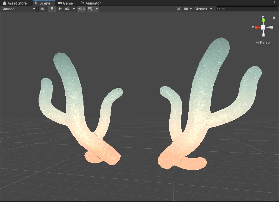Lock the scene view gizmo

[x=274, y=17]
